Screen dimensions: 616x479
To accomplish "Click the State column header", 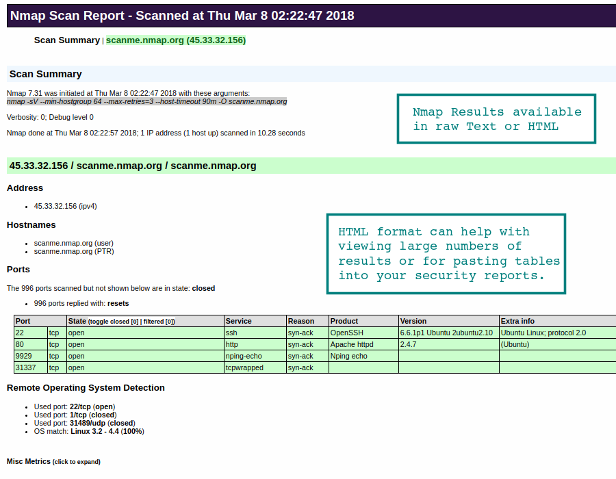I will click(x=77, y=320).
